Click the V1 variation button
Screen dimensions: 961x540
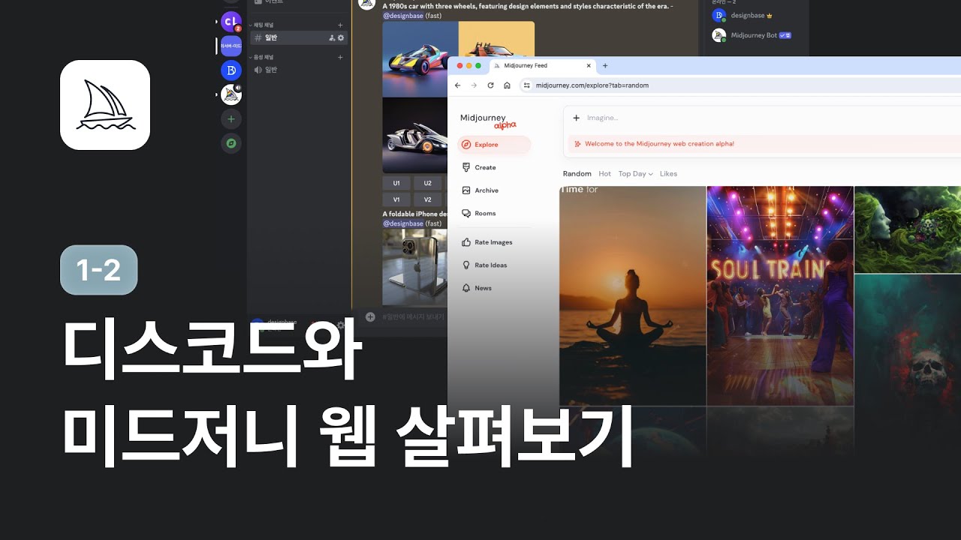pyautogui.click(x=396, y=199)
